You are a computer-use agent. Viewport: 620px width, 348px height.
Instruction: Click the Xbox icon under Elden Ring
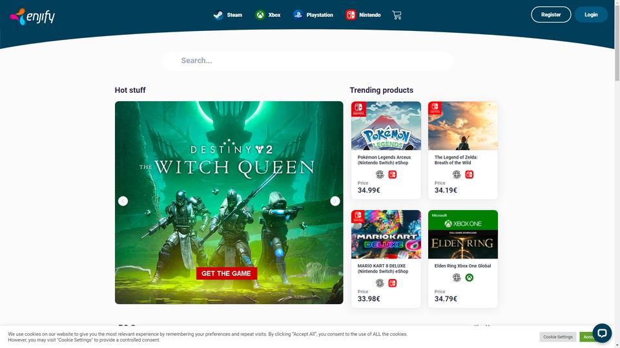(x=470, y=278)
